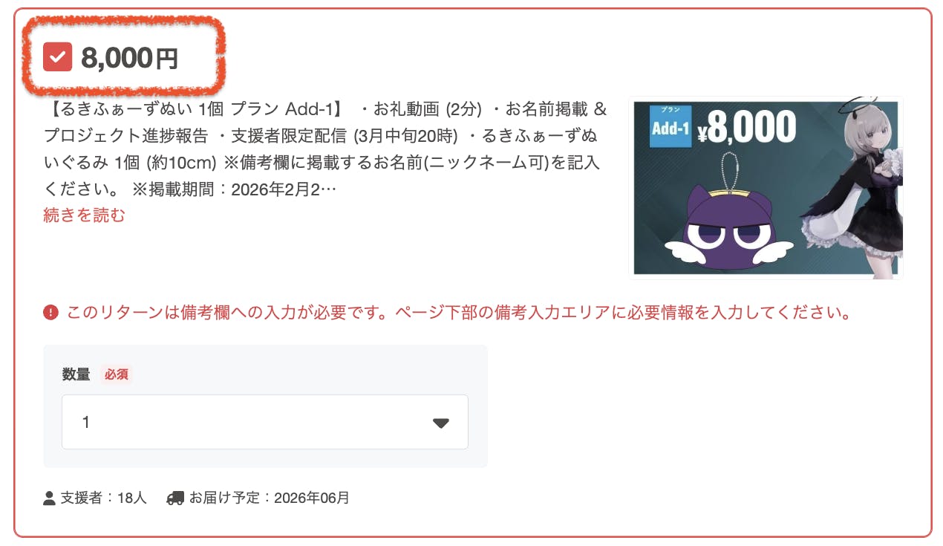Click the お届け予定：2026年06月 delivery text

pos(269,498)
